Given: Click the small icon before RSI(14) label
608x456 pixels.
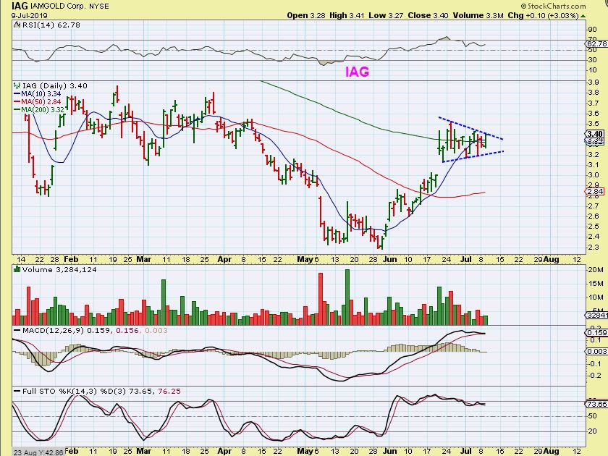Looking at the screenshot, I should click(x=17, y=25).
